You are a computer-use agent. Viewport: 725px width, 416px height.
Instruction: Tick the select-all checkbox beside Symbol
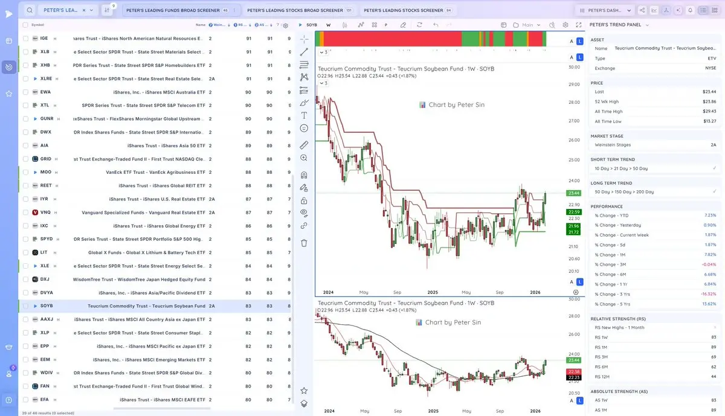[25, 25]
